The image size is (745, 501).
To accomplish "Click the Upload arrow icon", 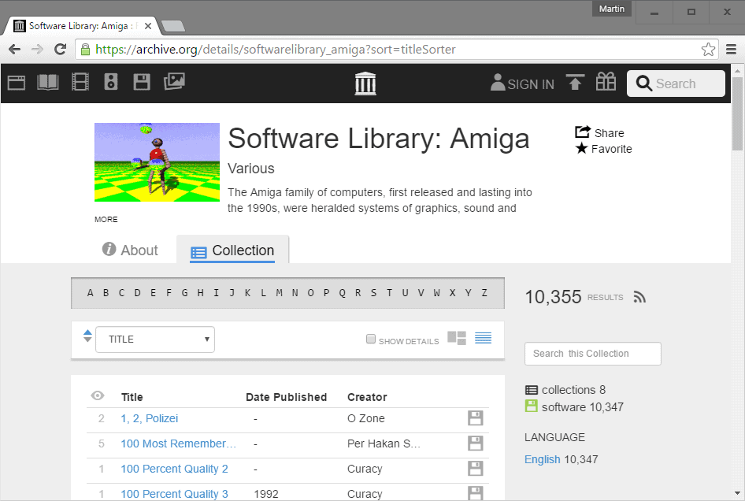I will 575,82.
